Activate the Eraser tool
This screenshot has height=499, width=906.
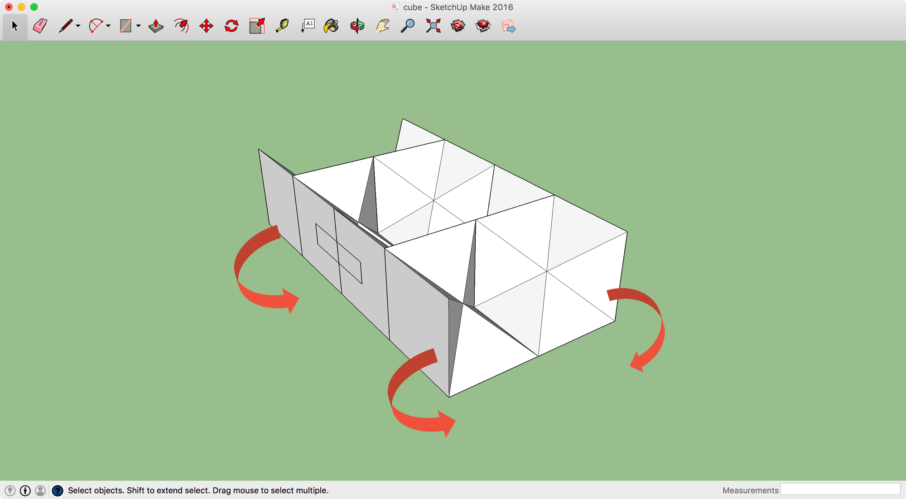(x=39, y=26)
